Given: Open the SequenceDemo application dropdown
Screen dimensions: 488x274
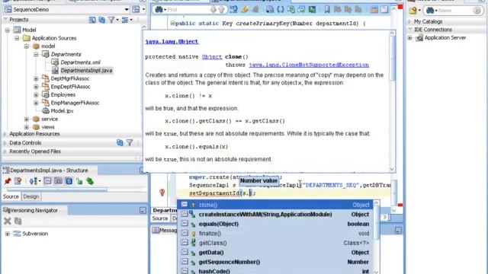Looking at the screenshot, I should (x=127, y=10).
